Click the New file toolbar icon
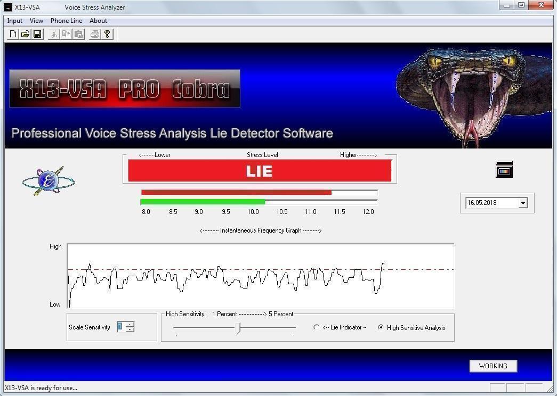Screen dimensions: 557x396 click(x=13, y=34)
